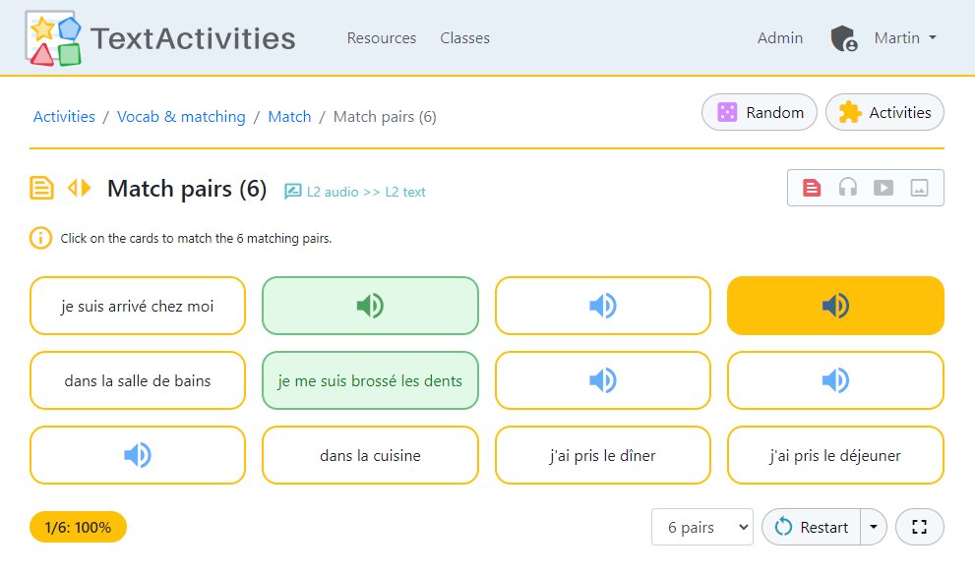The width and height of the screenshot is (975, 573).
Task: Play the audio card right of the green audio card
Action: [602, 306]
